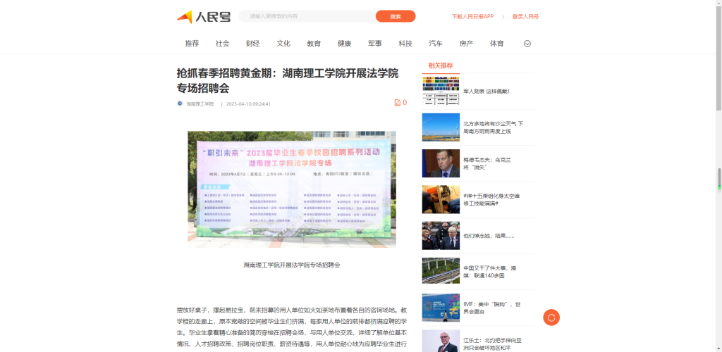Open the 推荐 navigation tab
The height and width of the screenshot is (352, 722).
(x=192, y=44)
